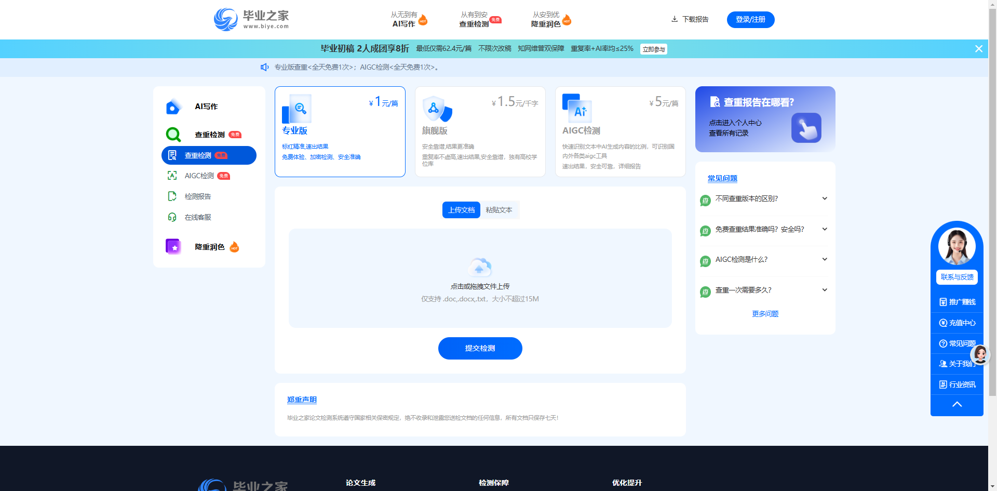Click the customer service avatar
The height and width of the screenshot is (491, 997).
point(956,246)
